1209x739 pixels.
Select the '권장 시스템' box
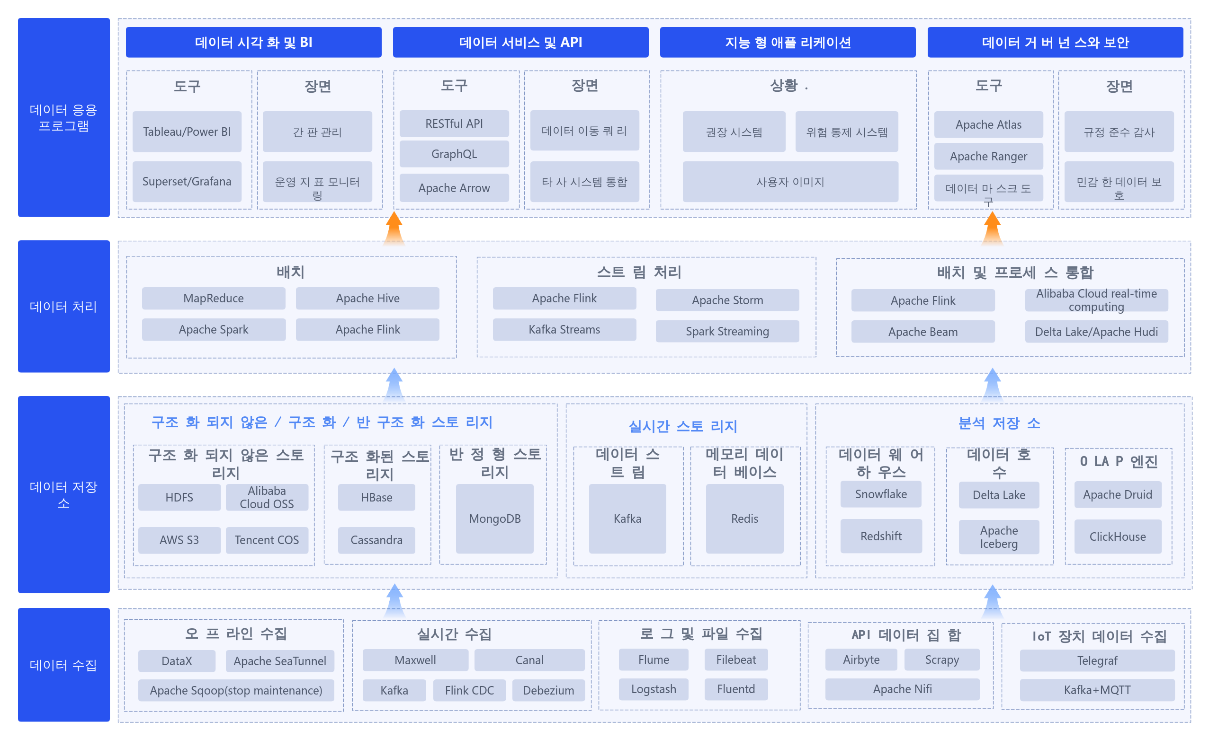coord(734,132)
